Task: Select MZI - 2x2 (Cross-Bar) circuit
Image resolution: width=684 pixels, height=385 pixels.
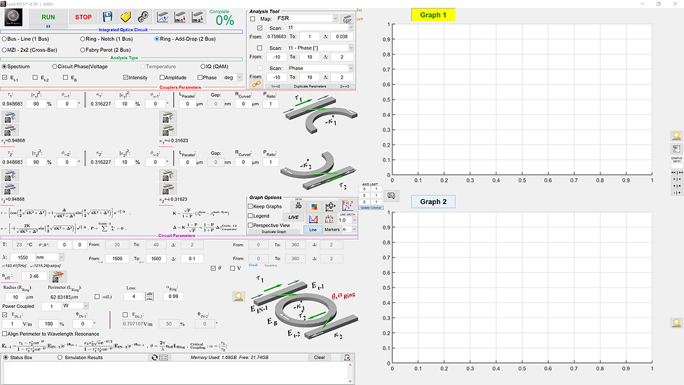Action: (29, 50)
